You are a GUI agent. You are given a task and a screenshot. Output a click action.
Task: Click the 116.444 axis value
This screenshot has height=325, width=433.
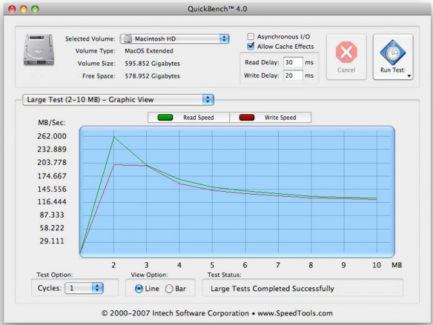click(x=52, y=201)
